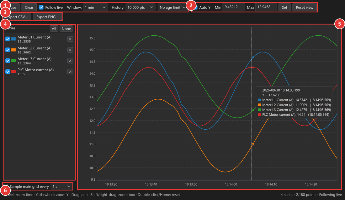
Task: Open the Window duration dropdown (1 min)
Action: click(x=95, y=7)
